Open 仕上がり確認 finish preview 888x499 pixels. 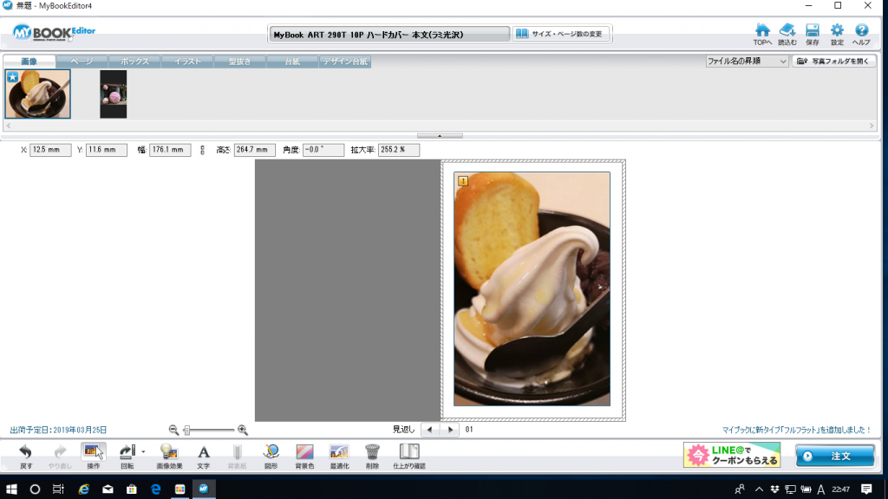(408, 455)
